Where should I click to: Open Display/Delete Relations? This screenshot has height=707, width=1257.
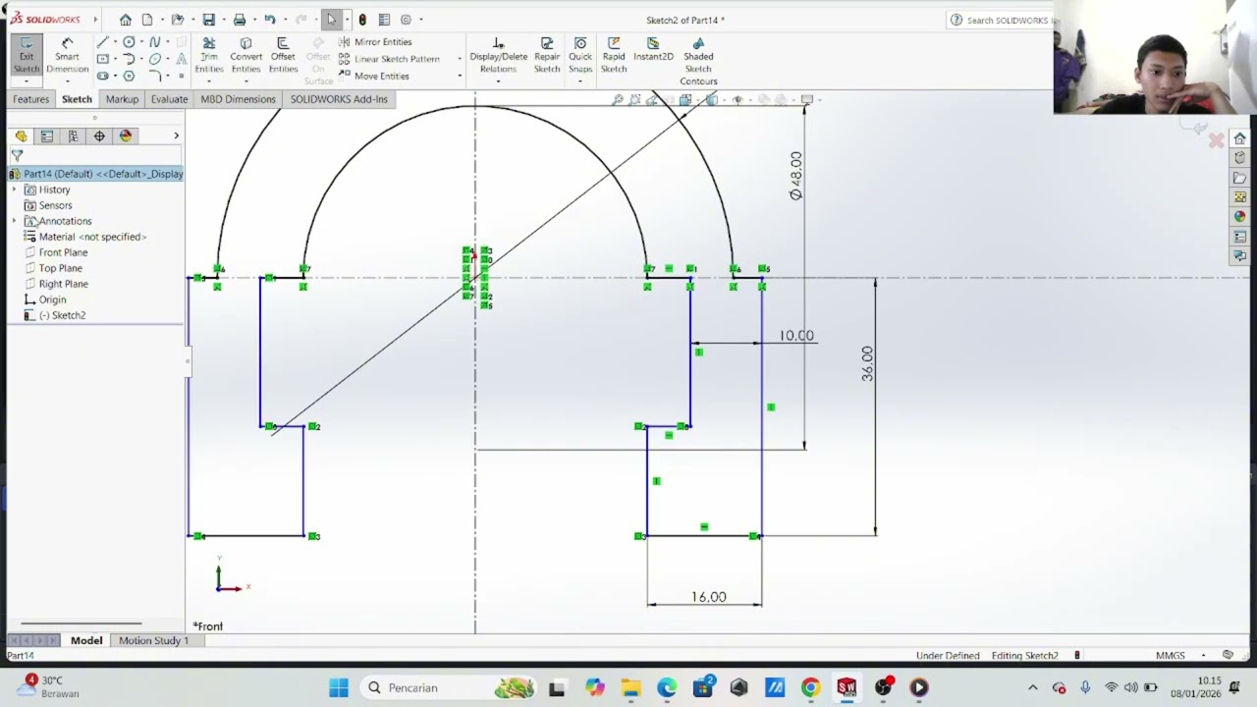tap(498, 56)
